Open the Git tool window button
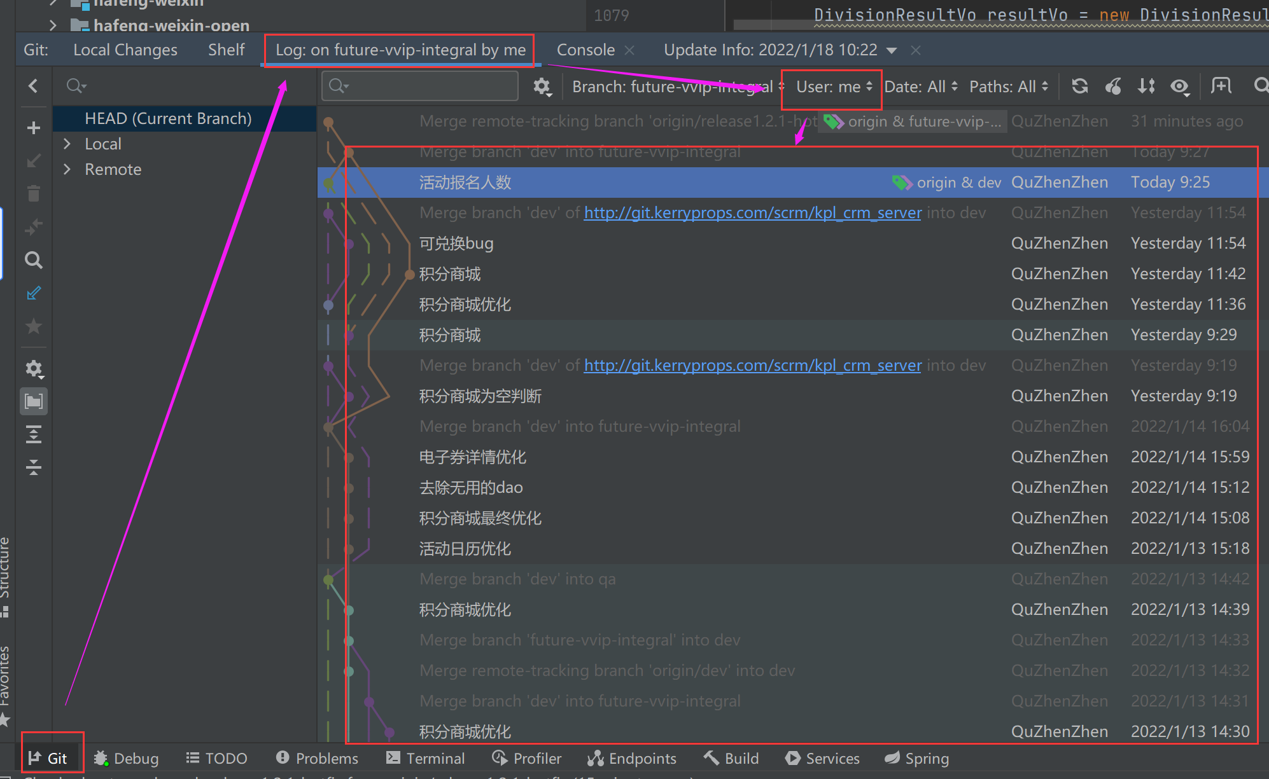 pos(48,758)
